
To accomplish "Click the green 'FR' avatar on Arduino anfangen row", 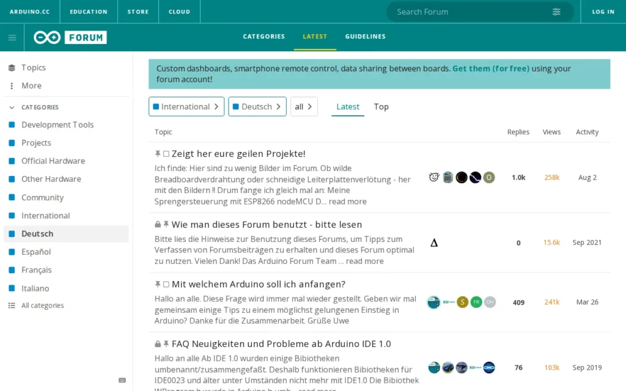I will click(476, 302).
